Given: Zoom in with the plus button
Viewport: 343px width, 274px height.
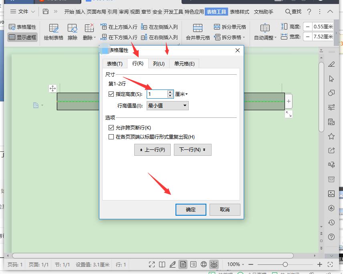Looking at the screenshot, I should point(320,264).
